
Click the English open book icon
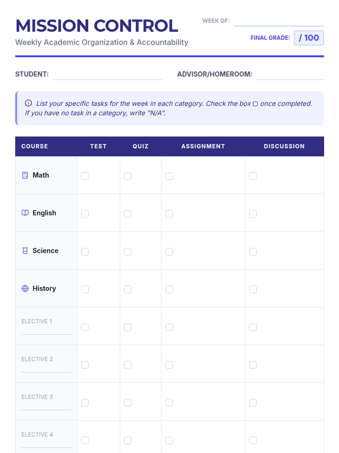[25, 213]
